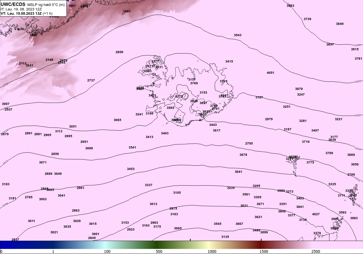Viewport: 363px width, 254px height.
Task: Click the map value 3879
Action: [299, 89]
